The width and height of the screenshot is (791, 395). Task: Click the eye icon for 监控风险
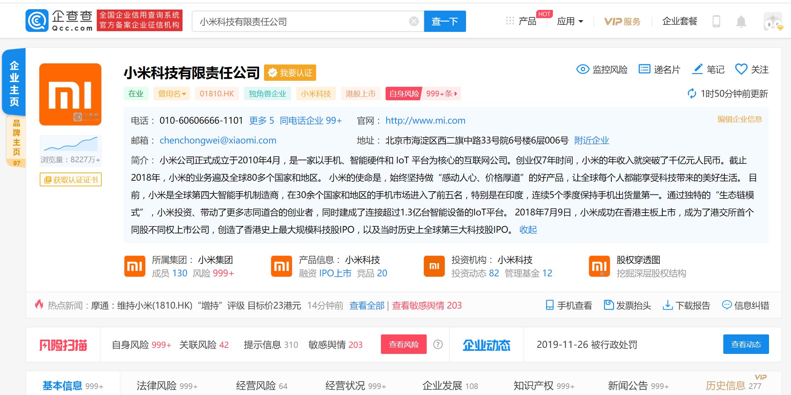click(583, 69)
